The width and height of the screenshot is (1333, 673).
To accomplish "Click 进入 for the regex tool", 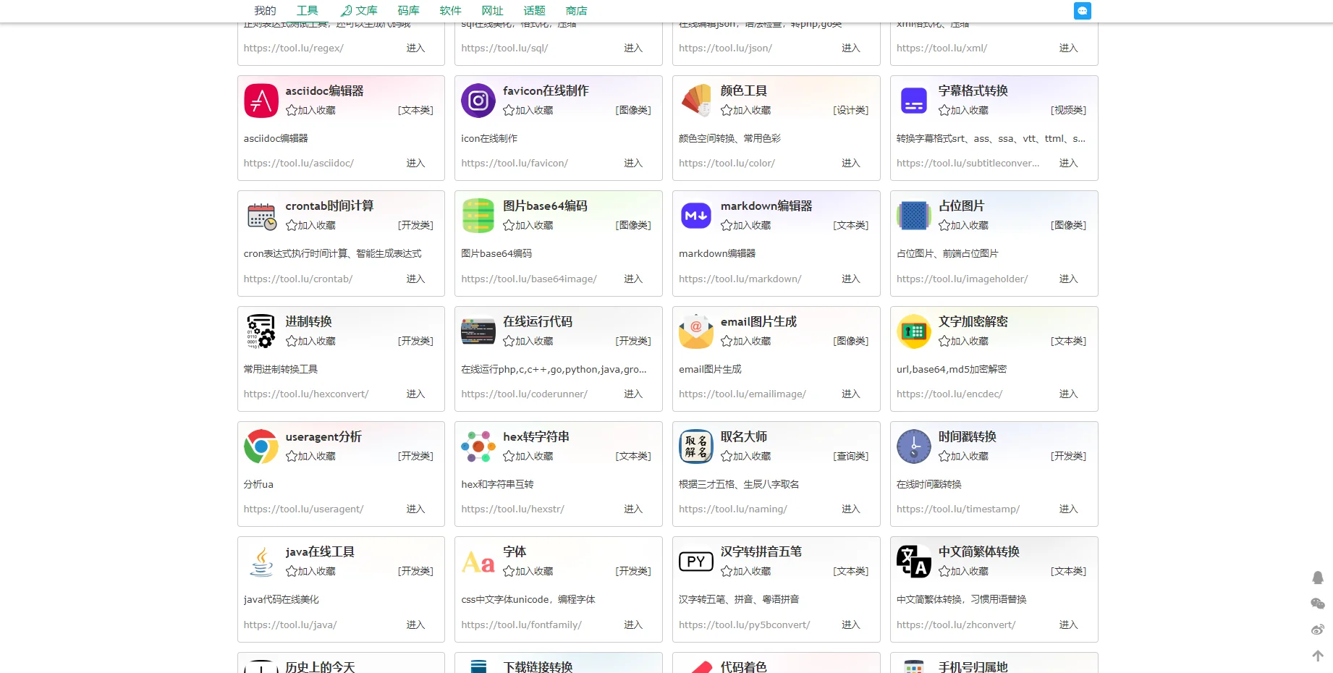I will (x=416, y=48).
